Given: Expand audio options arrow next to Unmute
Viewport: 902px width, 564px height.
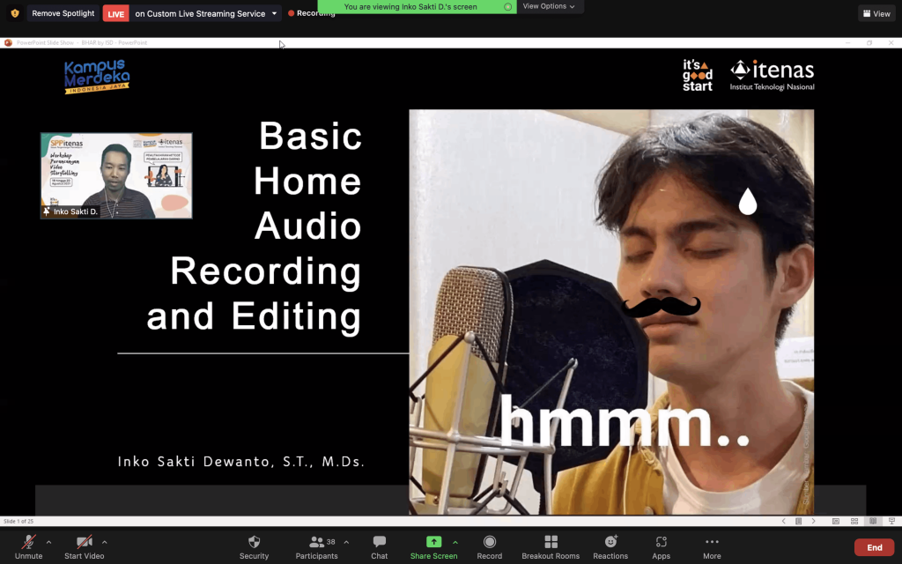Looking at the screenshot, I should pyautogui.click(x=48, y=542).
